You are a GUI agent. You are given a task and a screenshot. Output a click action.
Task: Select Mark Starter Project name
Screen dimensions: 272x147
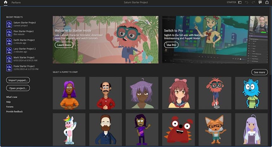click(24, 58)
